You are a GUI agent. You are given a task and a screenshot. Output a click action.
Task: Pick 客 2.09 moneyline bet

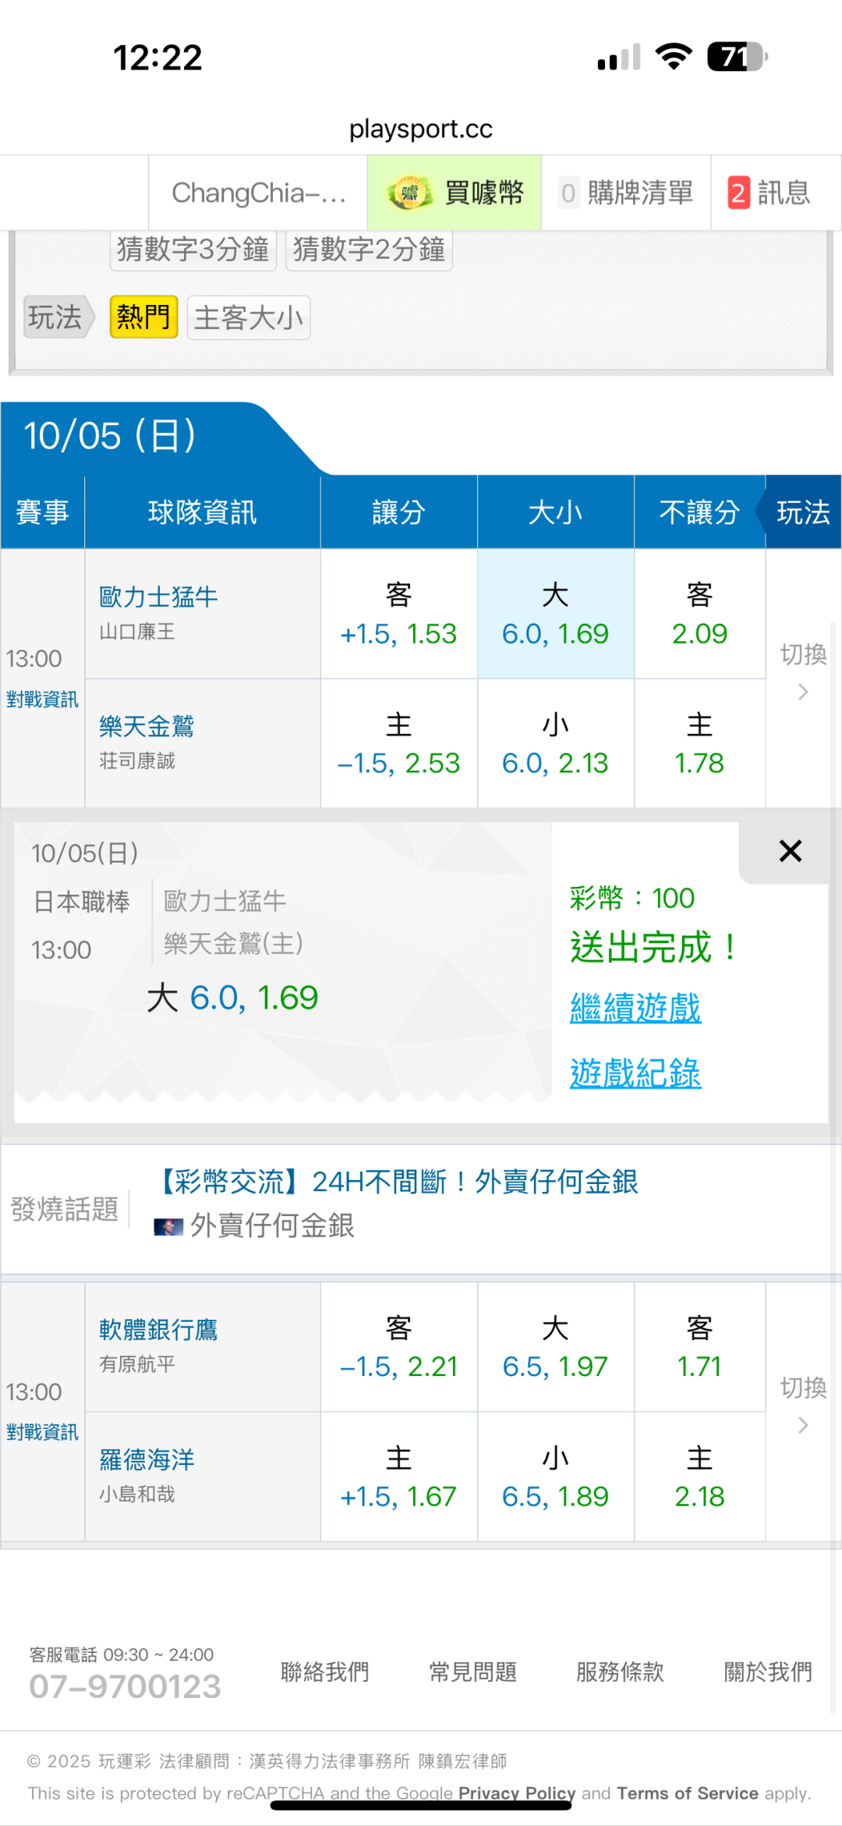[699, 614]
